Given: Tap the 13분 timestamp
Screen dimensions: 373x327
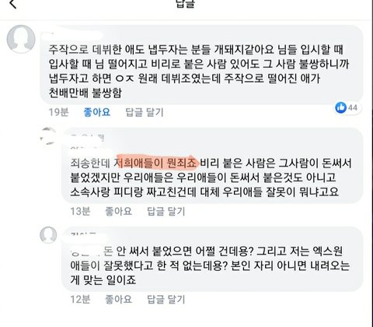Looking at the screenshot, I should pyautogui.click(x=80, y=211).
